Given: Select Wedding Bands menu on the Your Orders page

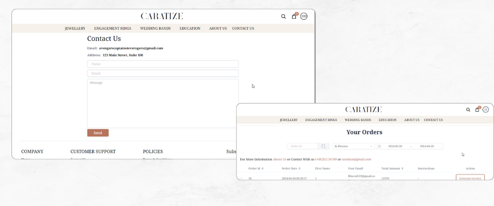Looking at the screenshot, I should pyautogui.click(x=358, y=120).
